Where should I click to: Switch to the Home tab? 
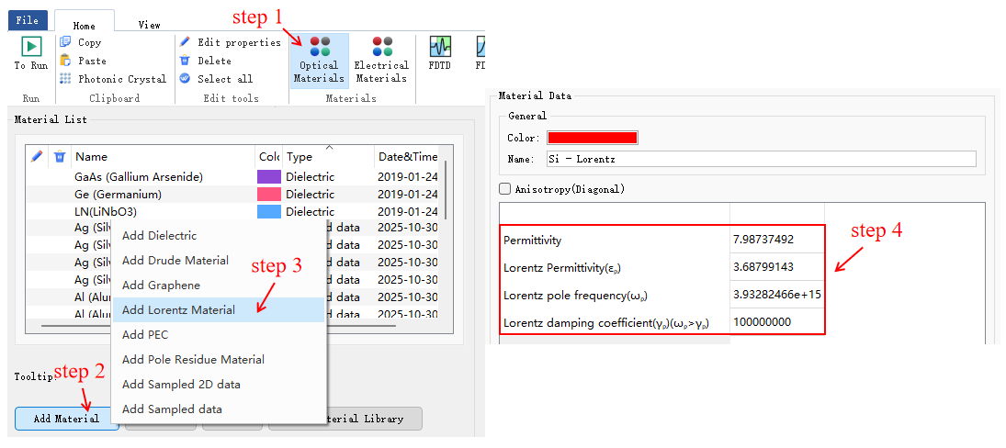[84, 25]
